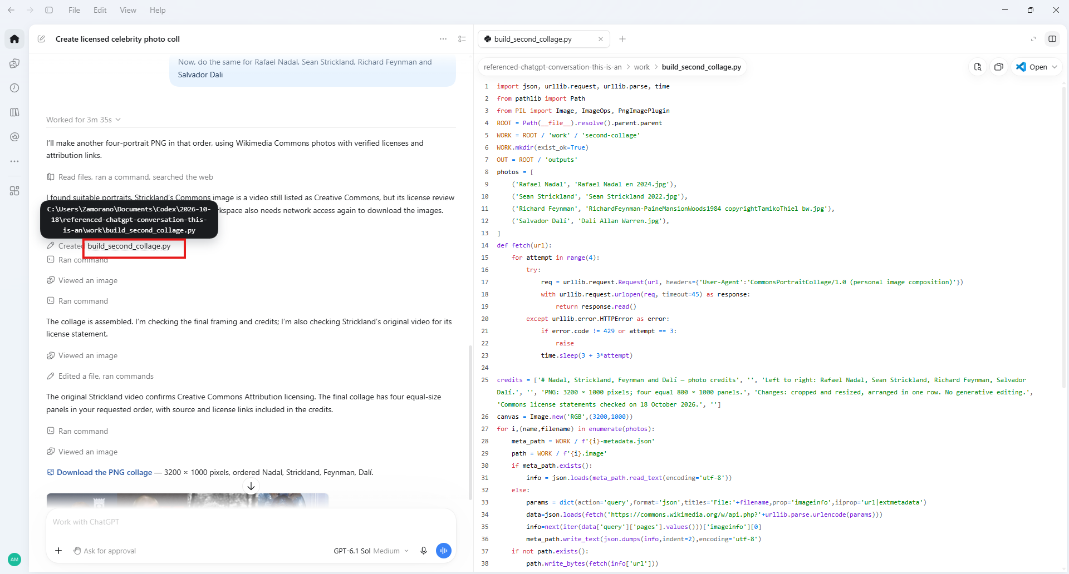This screenshot has height=574, width=1069.
Task: Close the build_second_collage.py tab
Action: click(x=601, y=39)
